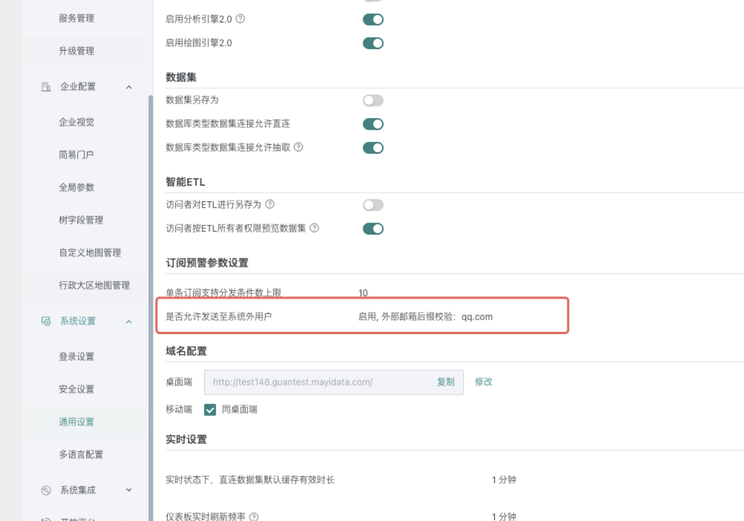Click the partially visible sidebar icon at bottom
744x521 pixels.
point(45,518)
